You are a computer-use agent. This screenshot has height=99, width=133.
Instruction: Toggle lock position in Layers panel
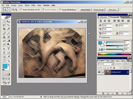point(111,68)
